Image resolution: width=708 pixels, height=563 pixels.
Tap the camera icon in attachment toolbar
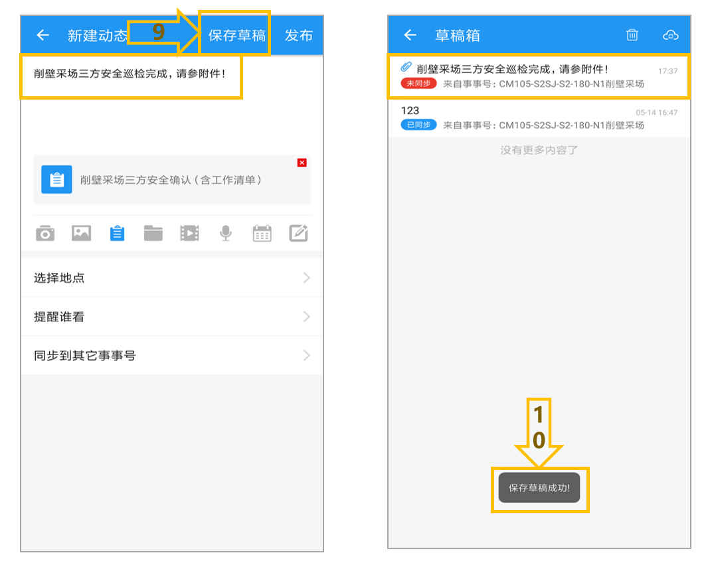click(x=45, y=234)
